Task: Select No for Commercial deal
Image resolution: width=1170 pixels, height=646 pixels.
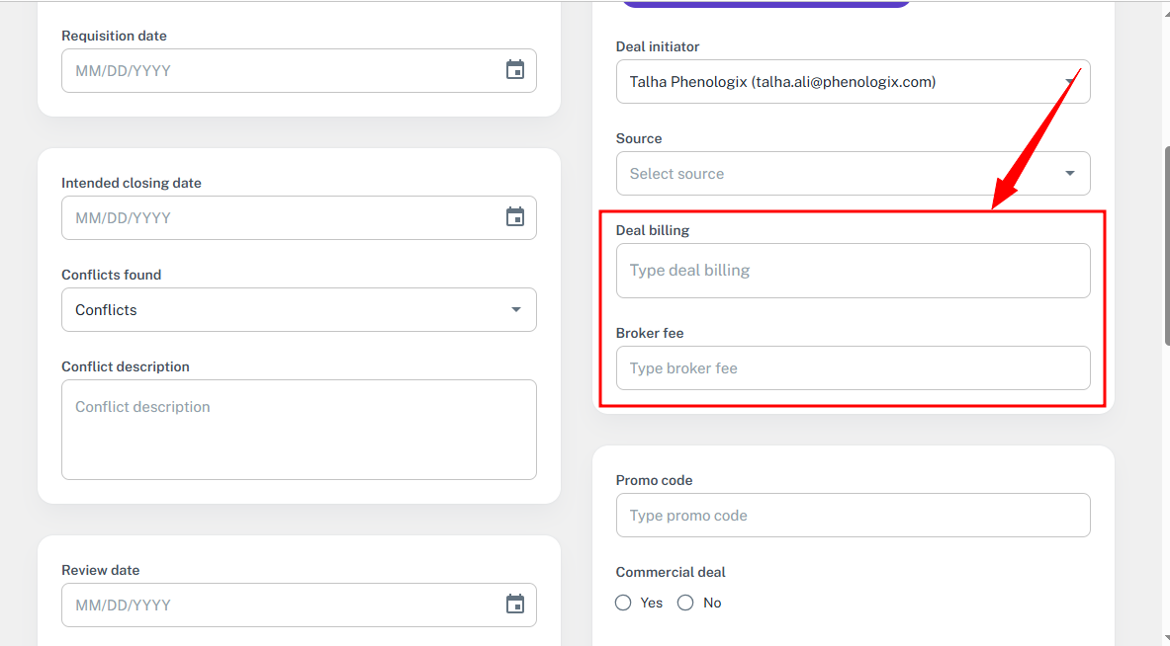Action: pos(685,603)
